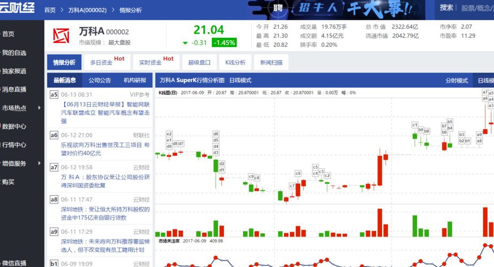Open the 超级盘口 tab
This screenshot has width=494, height=267.
click(x=199, y=62)
